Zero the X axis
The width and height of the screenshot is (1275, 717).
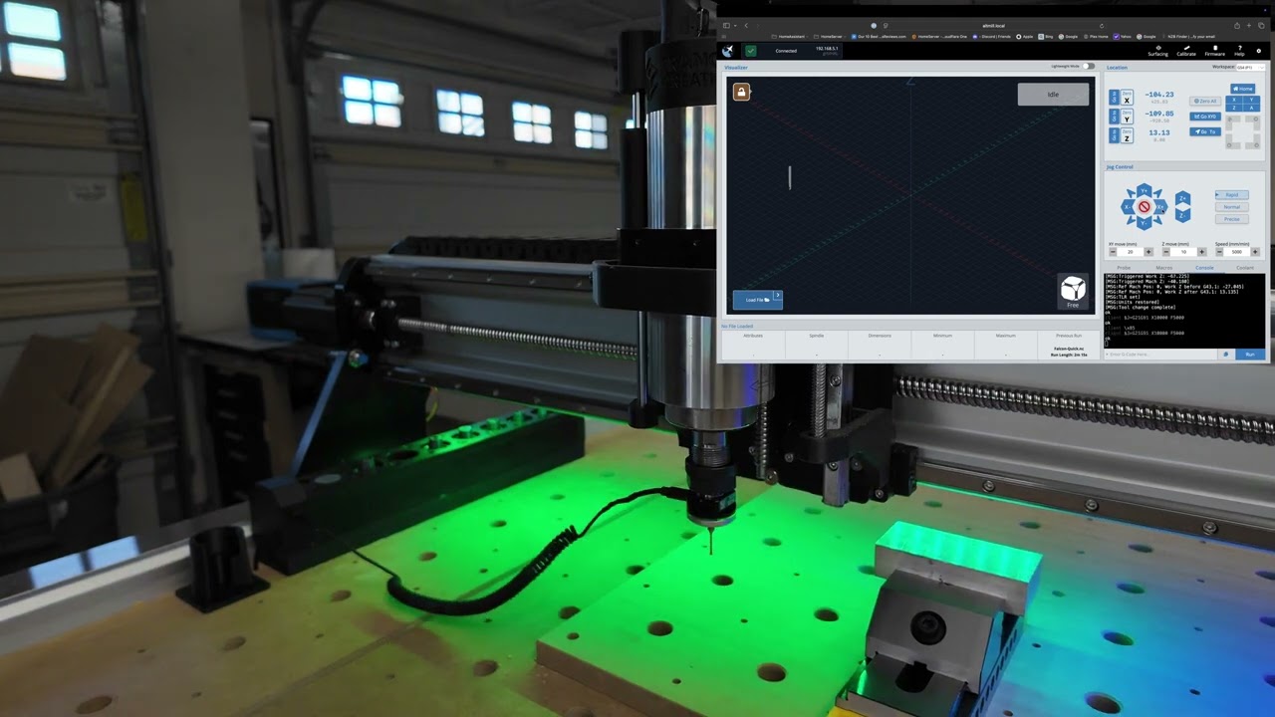pyautogui.click(x=1127, y=97)
